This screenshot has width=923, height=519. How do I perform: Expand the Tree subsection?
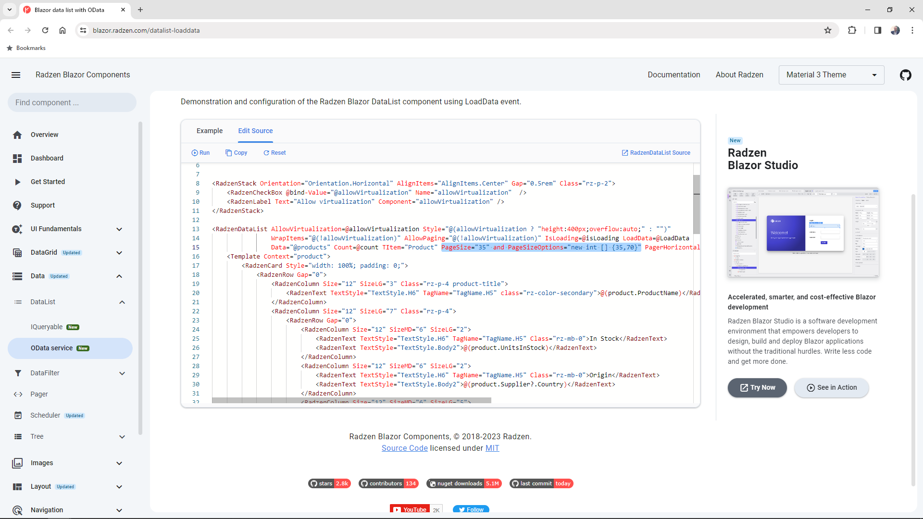tap(122, 437)
